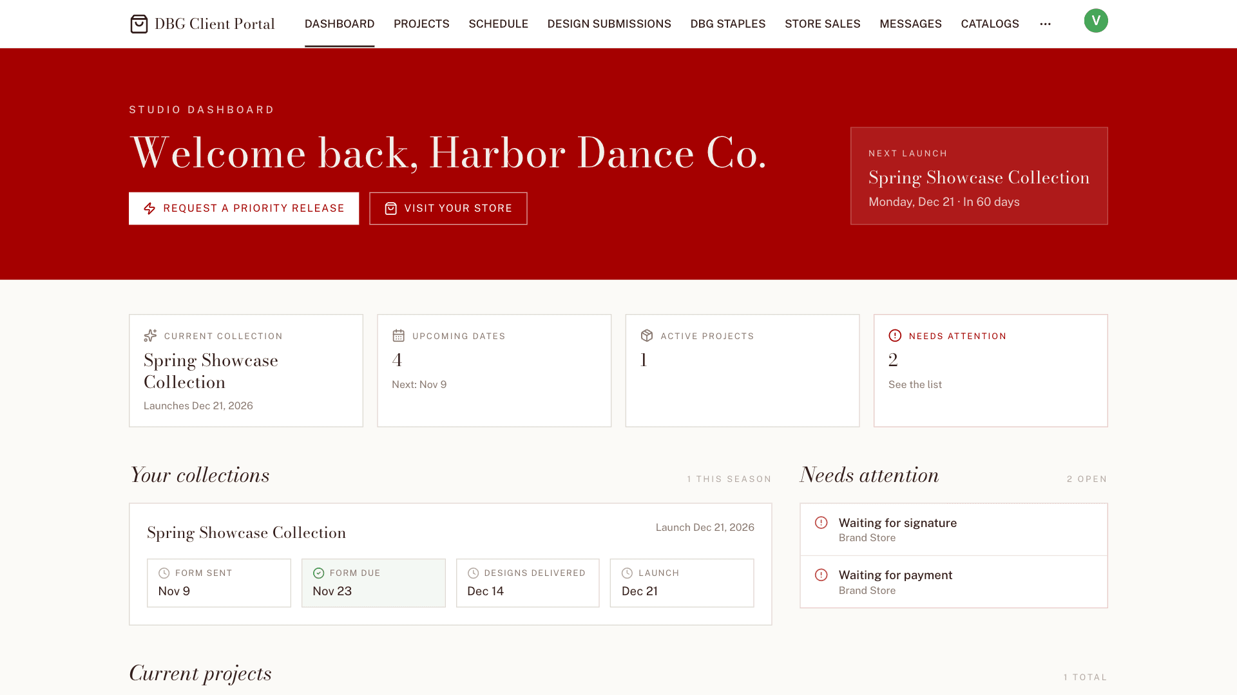Screen dimensions: 1237x695
Task: Select the Form Sent Nov 9 milestone
Action: 219,583
